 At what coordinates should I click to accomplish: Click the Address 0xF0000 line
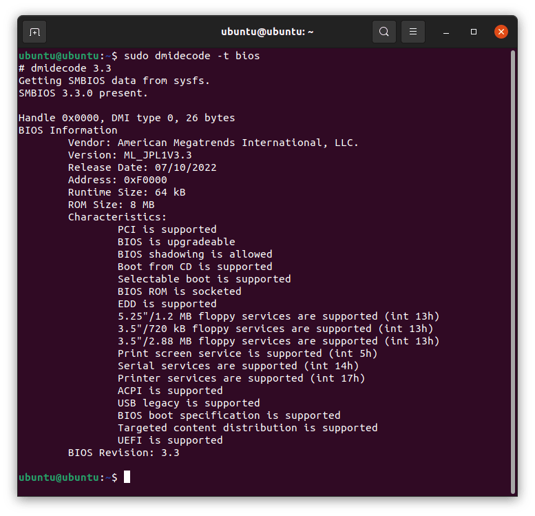click(117, 180)
